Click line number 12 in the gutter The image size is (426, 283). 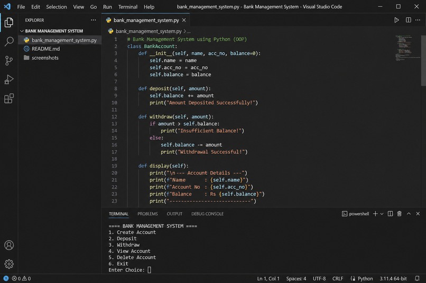[x=114, y=116]
